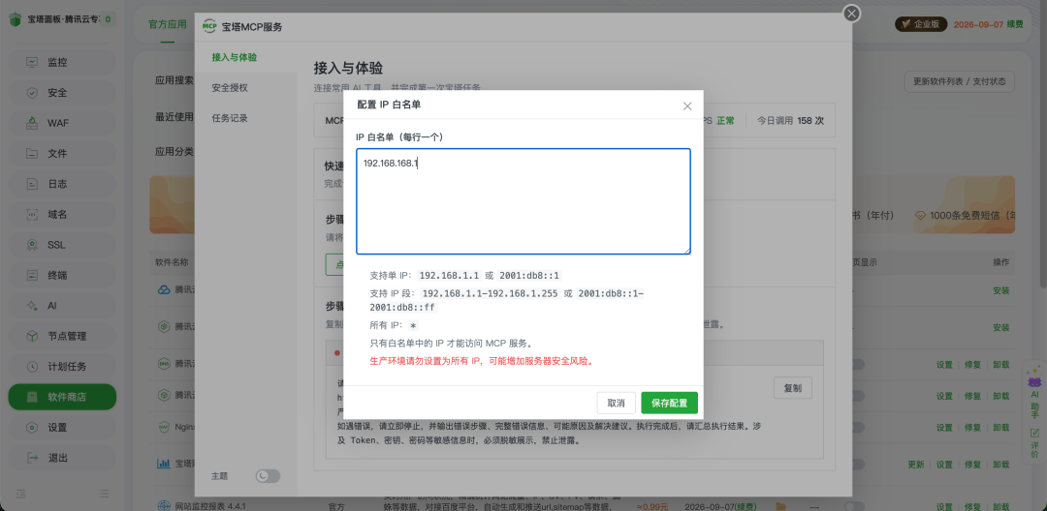1047x511 pixels.
Task: Click the 取消 button
Action: (x=616, y=403)
